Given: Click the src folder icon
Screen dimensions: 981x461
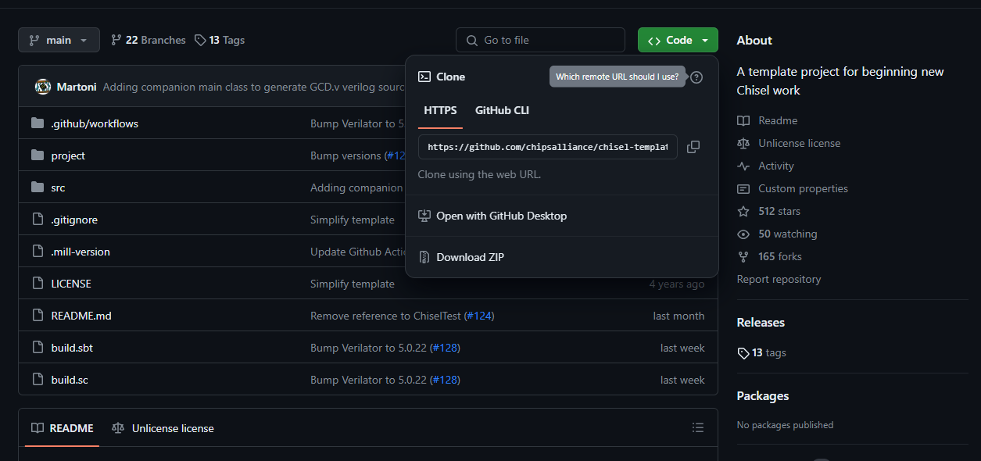Looking at the screenshot, I should (38, 188).
